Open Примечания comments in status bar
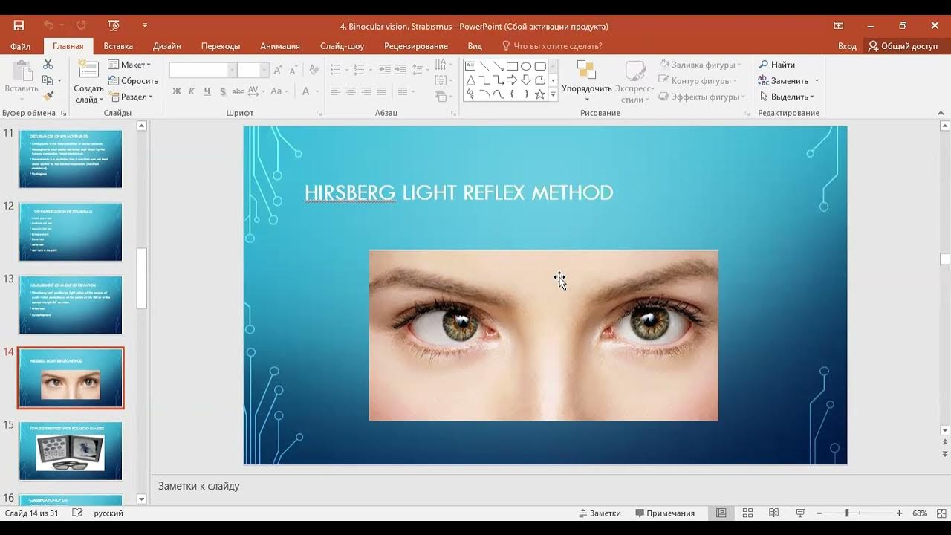Screen dimensions: 951x535 665,513
